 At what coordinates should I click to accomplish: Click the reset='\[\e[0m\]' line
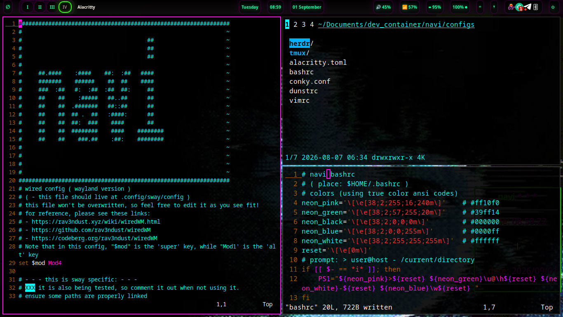pos(336,250)
